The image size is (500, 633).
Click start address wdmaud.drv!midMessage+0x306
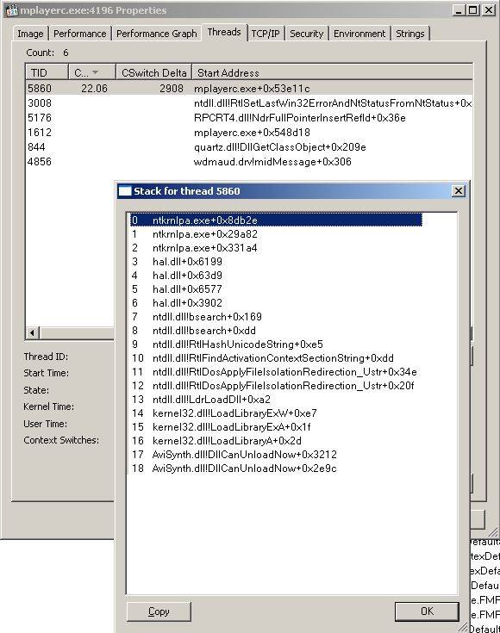coord(272,162)
